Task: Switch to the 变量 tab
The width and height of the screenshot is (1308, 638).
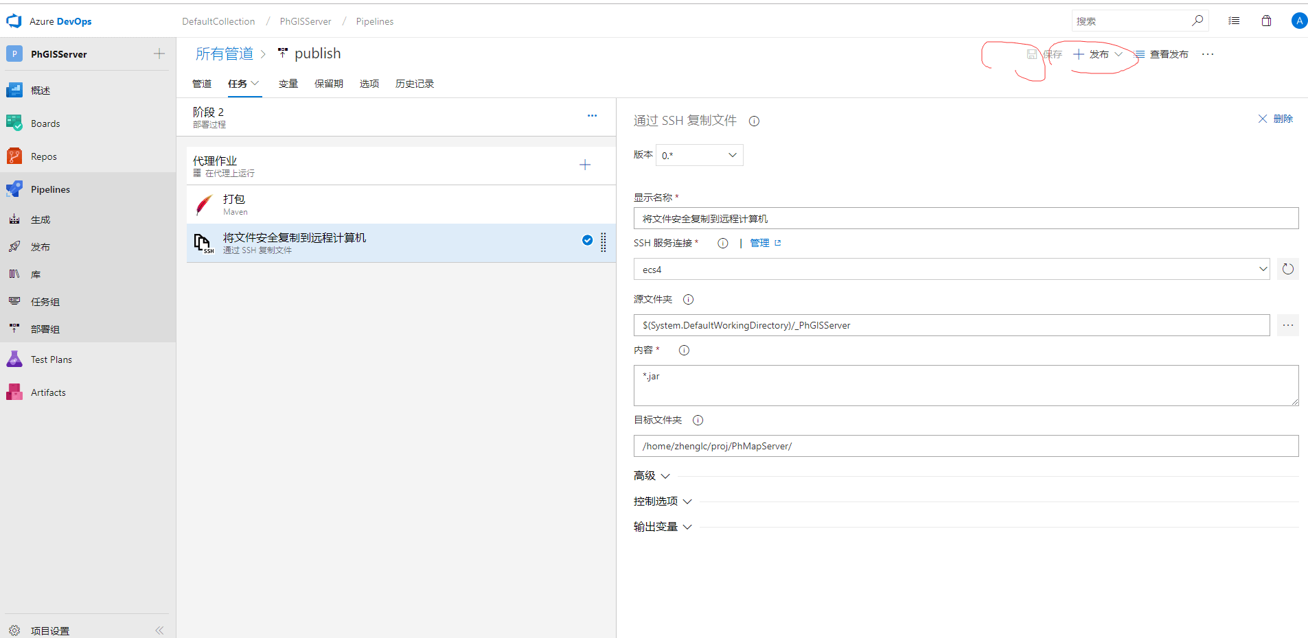Action: pyautogui.click(x=288, y=84)
